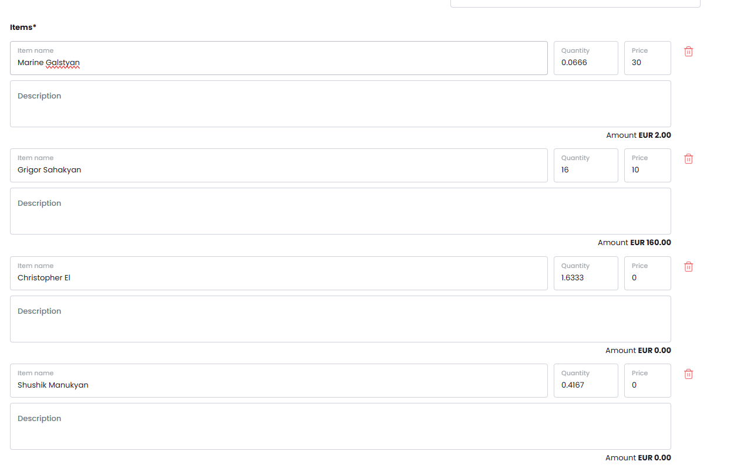Click the description box under Marine Galstyan
This screenshot has height=475, width=744.
(x=340, y=104)
